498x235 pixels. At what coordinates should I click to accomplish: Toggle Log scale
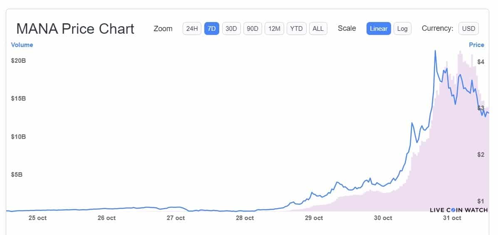coord(402,29)
